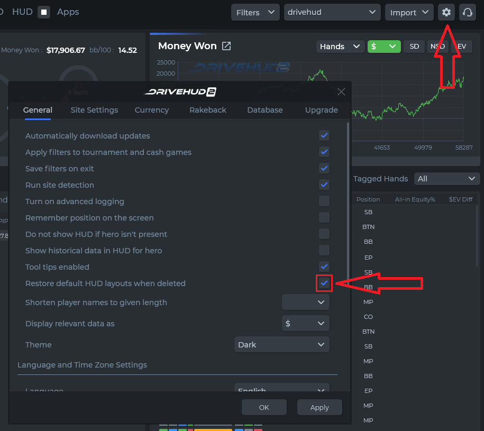Click the headset support icon
484x431 pixels.
coord(467,12)
